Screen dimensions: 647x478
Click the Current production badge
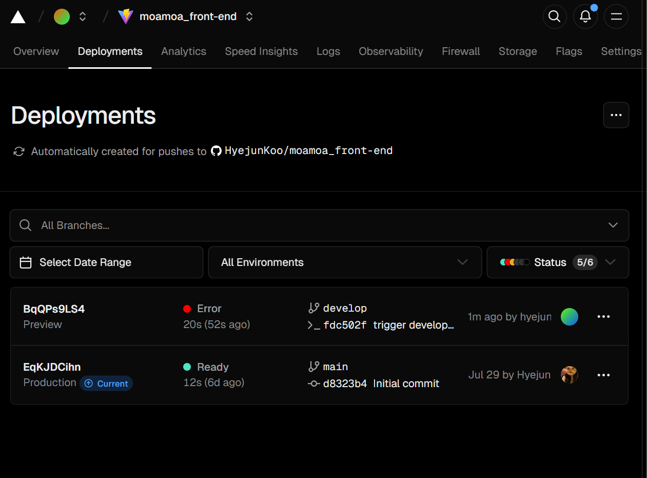pos(106,384)
